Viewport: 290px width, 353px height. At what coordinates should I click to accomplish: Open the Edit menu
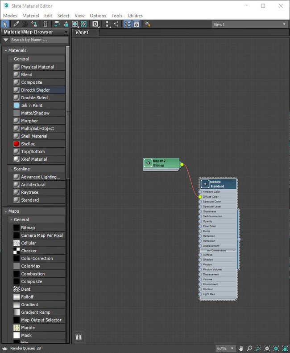pyautogui.click(x=48, y=16)
